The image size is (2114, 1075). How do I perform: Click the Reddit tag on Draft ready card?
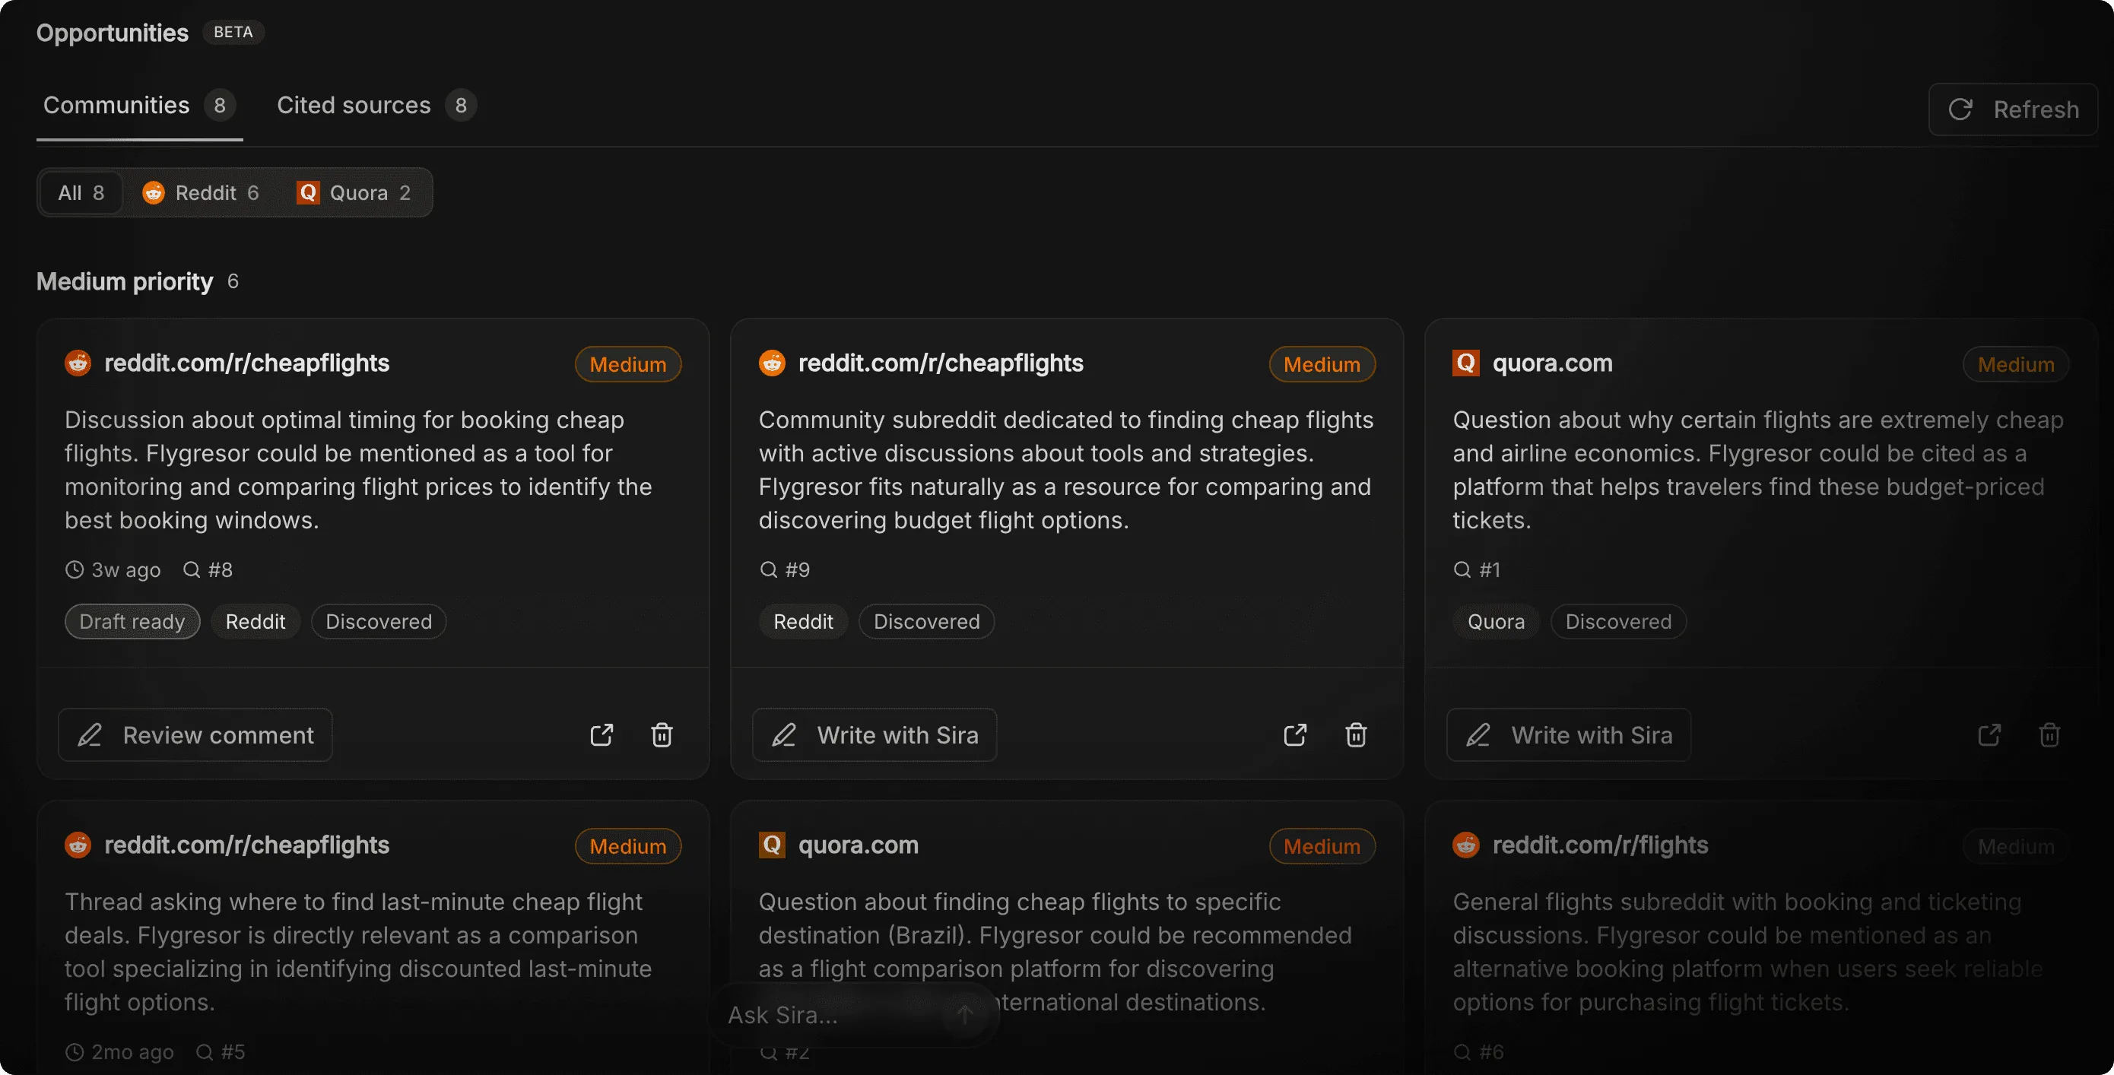[x=256, y=621]
